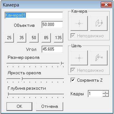Set lens preset to 35
Viewport: 114px width, 114px height.
coord(22,38)
